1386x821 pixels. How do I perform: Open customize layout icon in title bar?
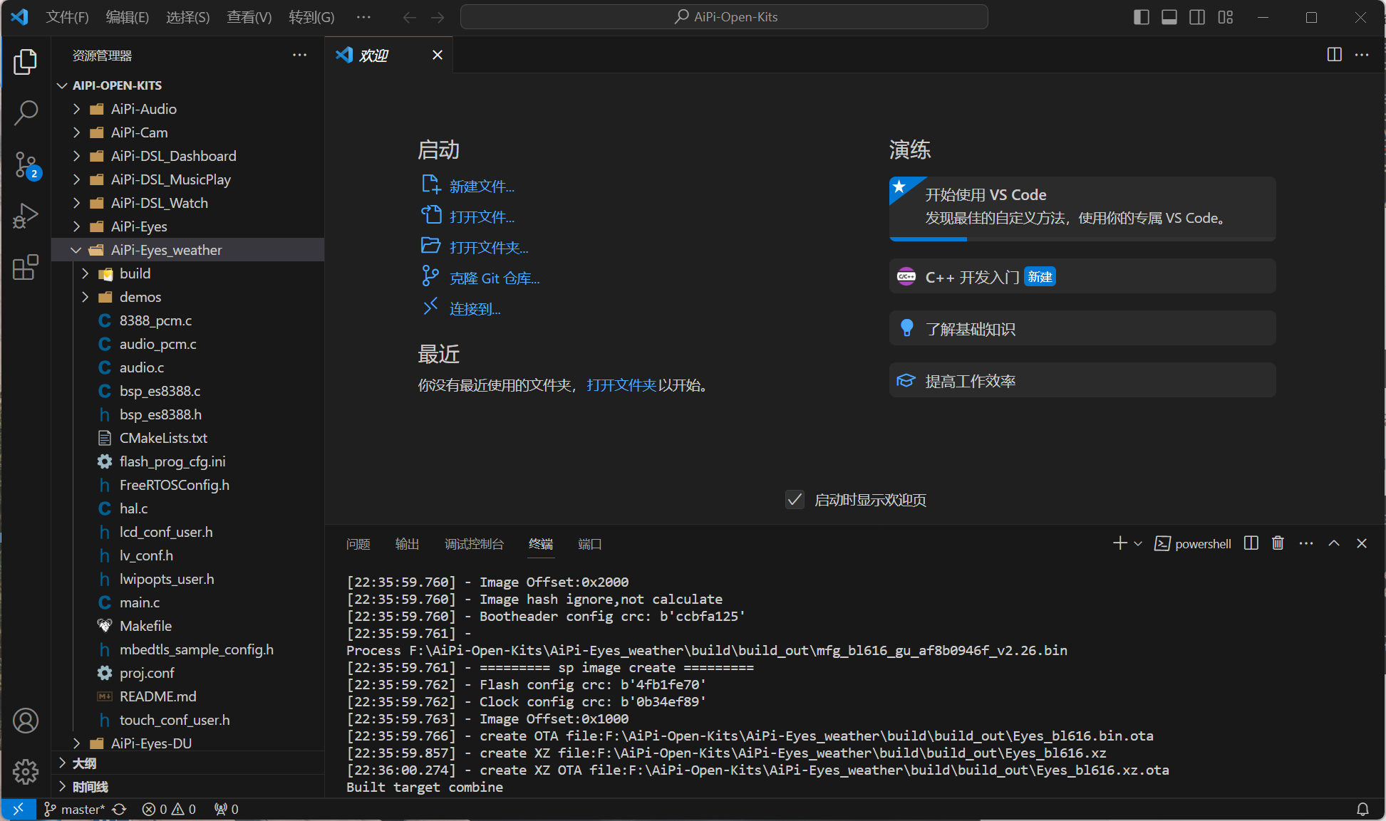[x=1226, y=17]
